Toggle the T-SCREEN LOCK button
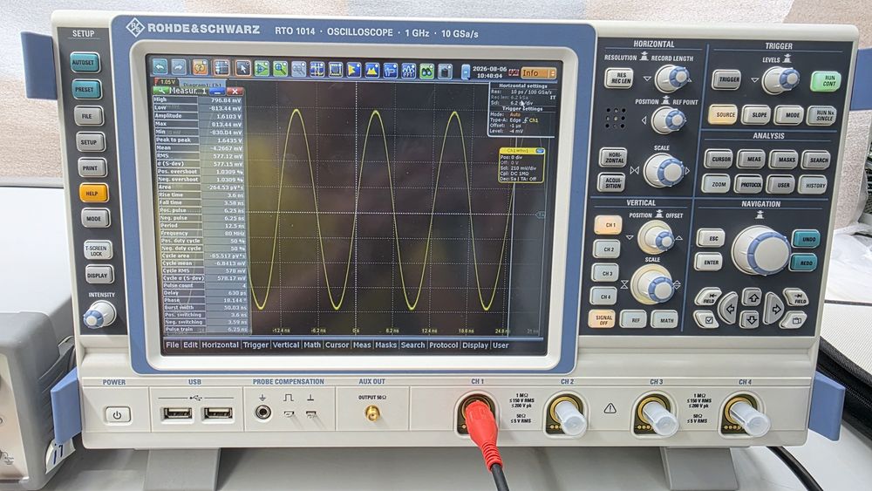 (x=97, y=250)
